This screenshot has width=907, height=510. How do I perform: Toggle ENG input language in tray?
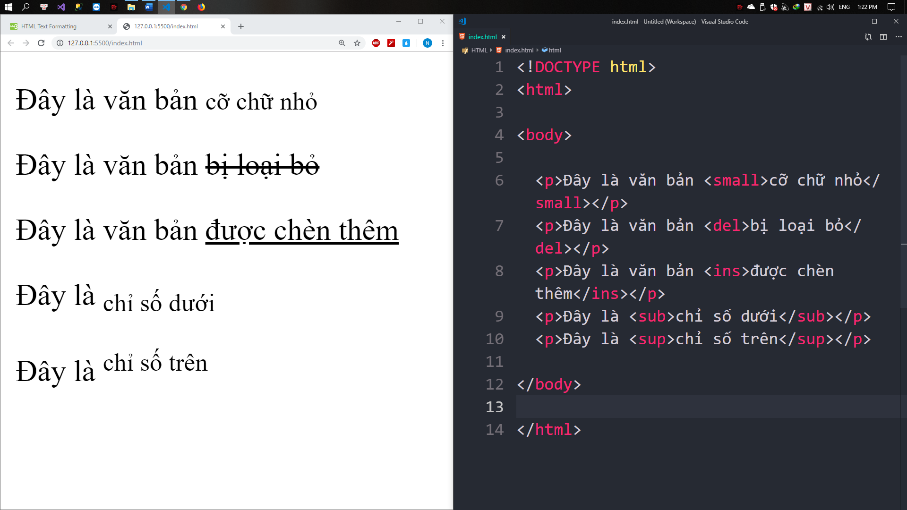pyautogui.click(x=844, y=7)
